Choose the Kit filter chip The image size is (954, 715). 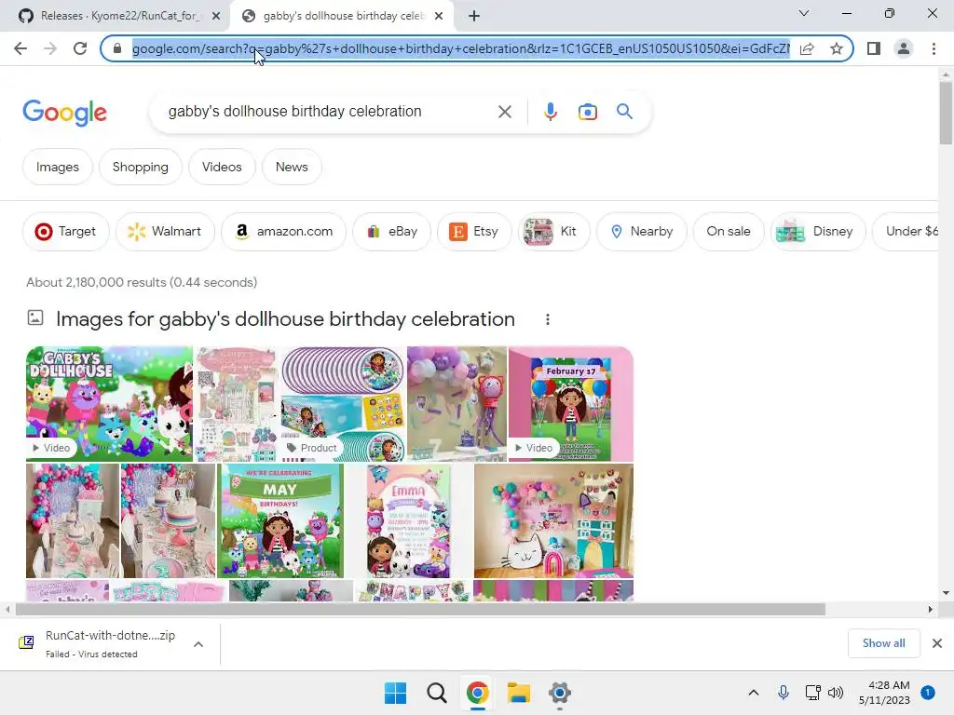click(553, 232)
